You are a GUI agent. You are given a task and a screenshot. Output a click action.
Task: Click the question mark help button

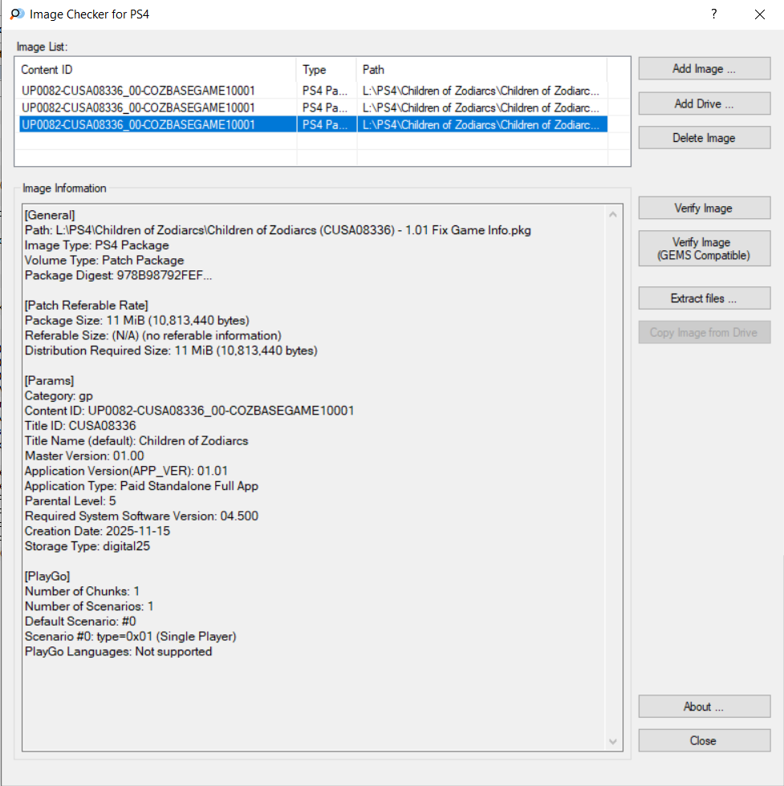pyautogui.click(x=713, y=14)
